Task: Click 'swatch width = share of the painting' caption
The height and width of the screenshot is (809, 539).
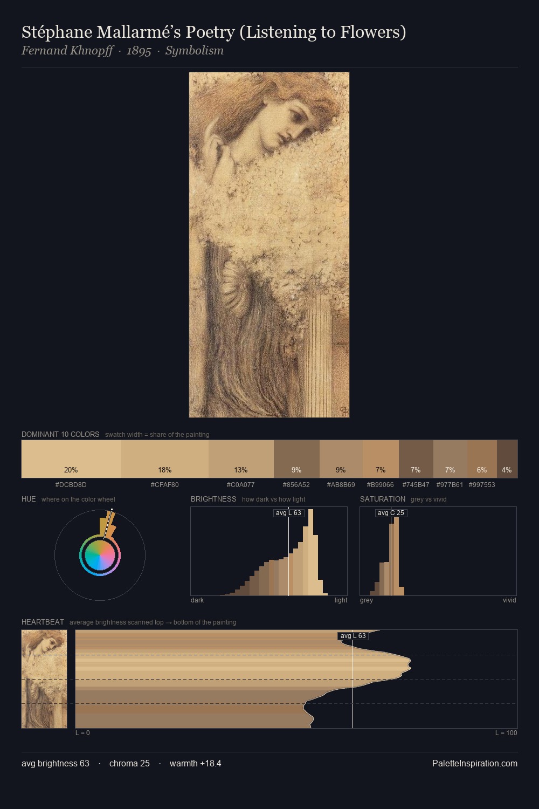Action: (157, 435)
